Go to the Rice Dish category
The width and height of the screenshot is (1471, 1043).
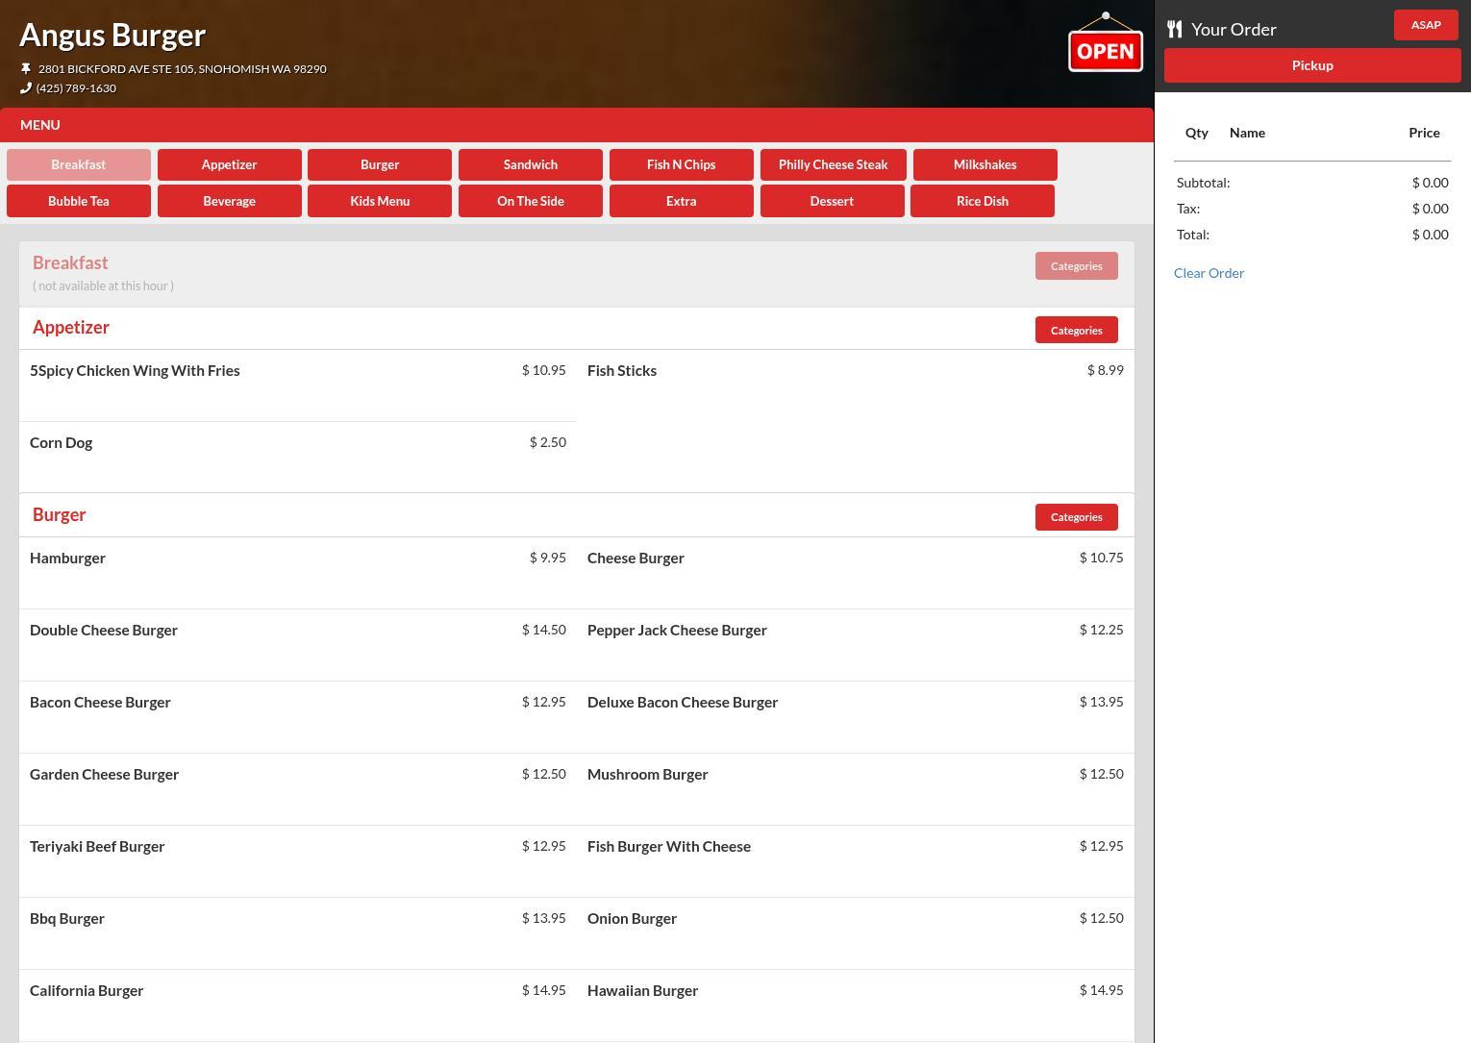[x=982, y=201]
